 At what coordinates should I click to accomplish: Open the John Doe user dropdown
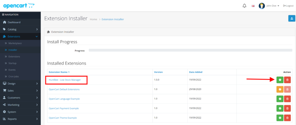pos(273,6)
